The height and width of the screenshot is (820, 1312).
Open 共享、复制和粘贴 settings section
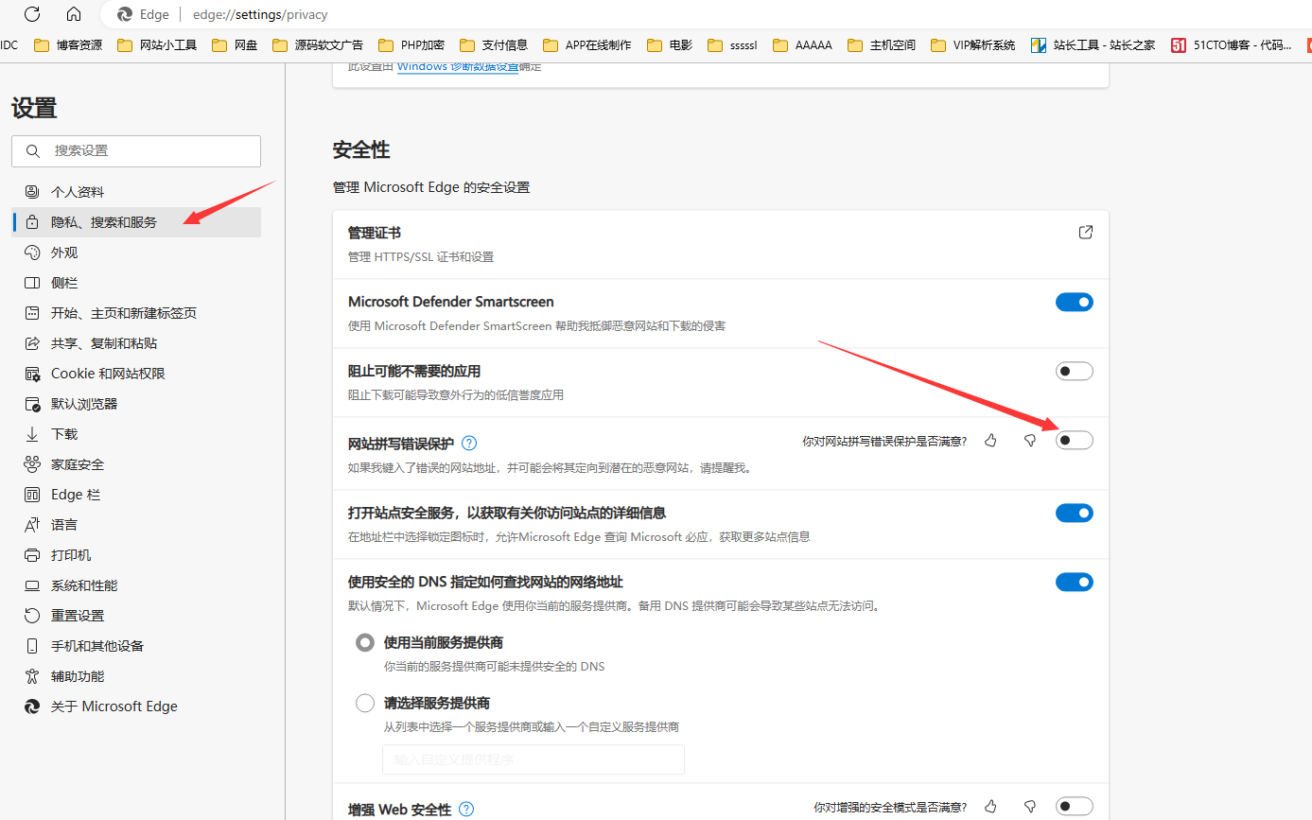pos(136,343)
